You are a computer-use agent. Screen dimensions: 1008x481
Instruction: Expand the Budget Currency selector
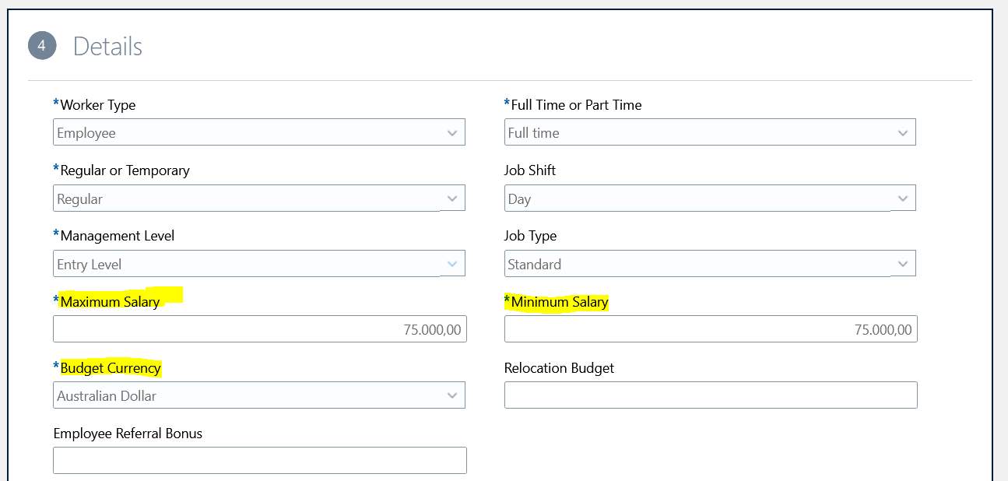pos(453,395)
